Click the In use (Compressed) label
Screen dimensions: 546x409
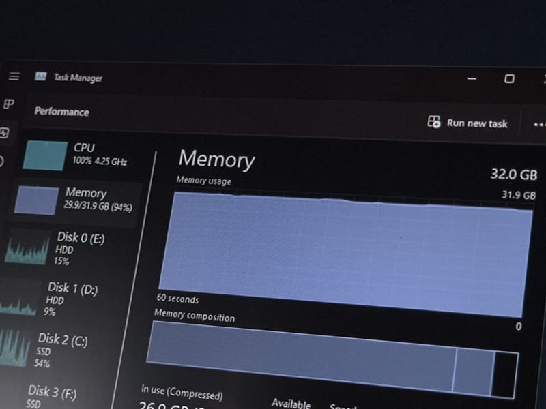tap(182, 392)
